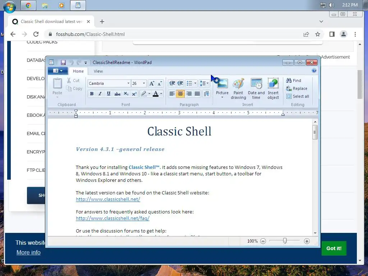Viewport: 368px width, 276px height.
Task: Toggle Subscript formatting
Action: coord(126,94)
